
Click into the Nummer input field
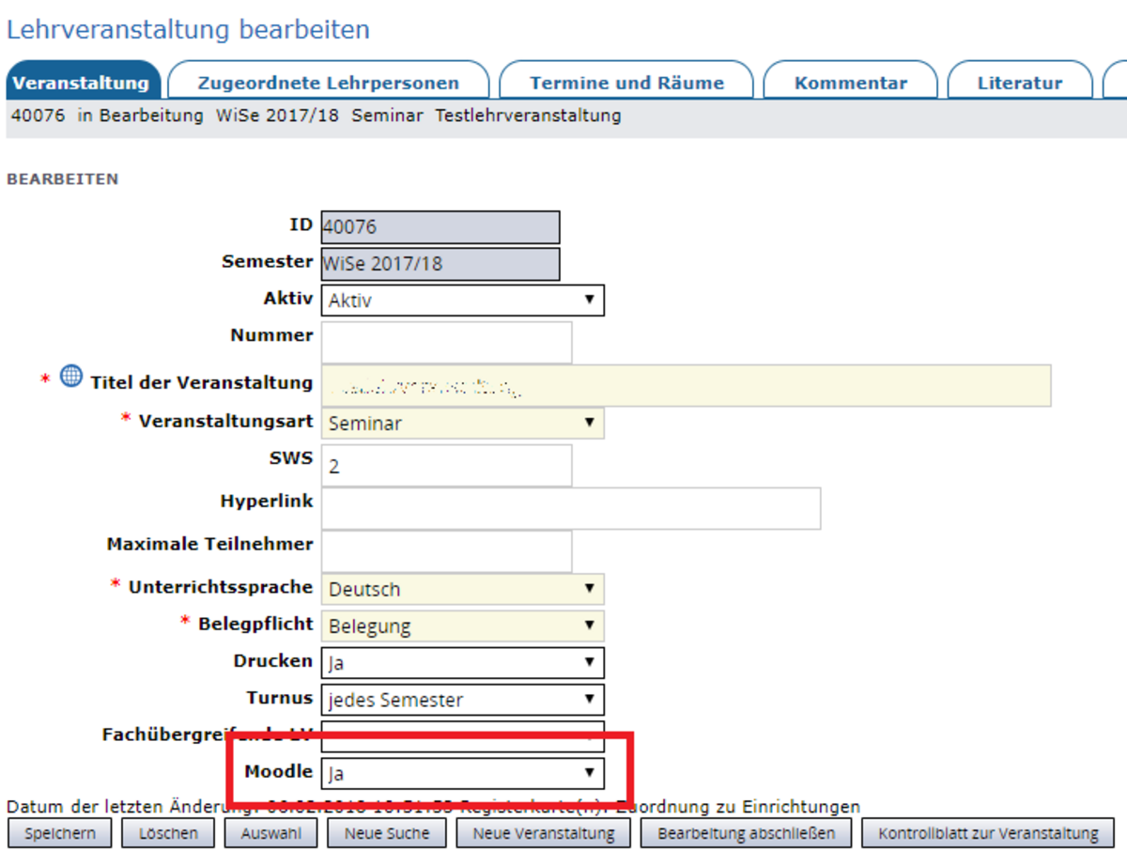click(x=446, y=342)
